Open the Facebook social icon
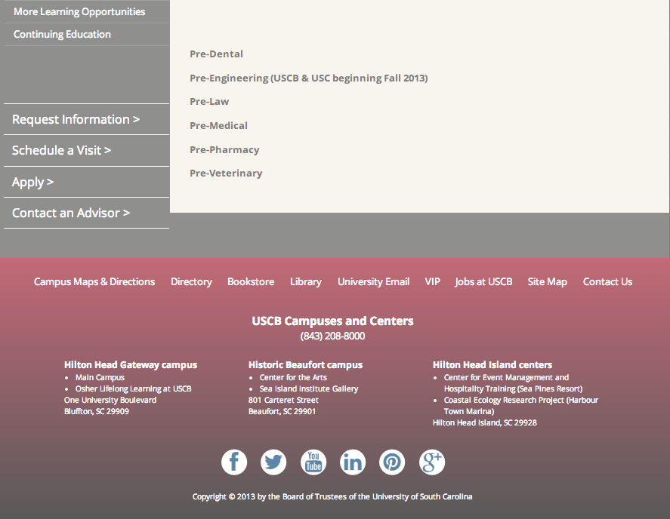Image resolution: width=670 pixels, height=519 pixels. (x=234, y=462)
